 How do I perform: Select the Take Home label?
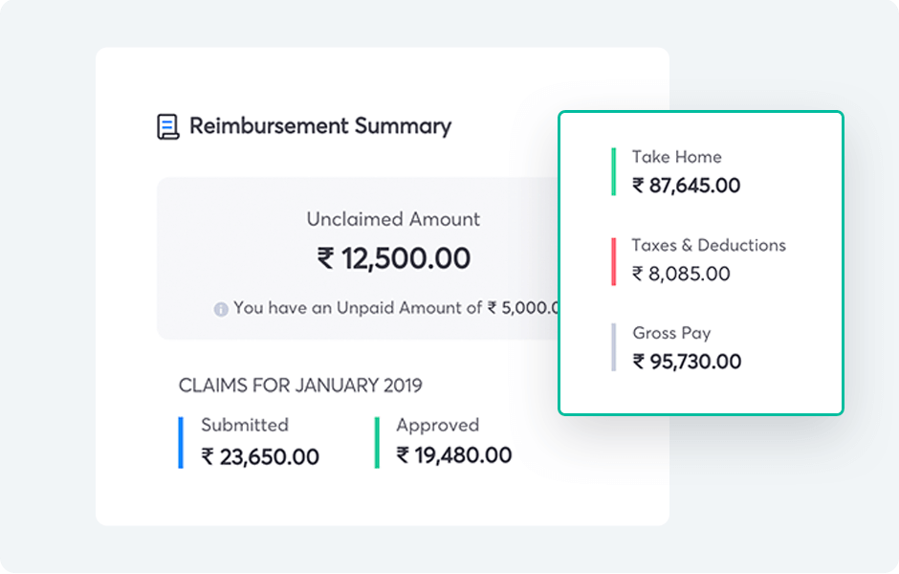676,157
